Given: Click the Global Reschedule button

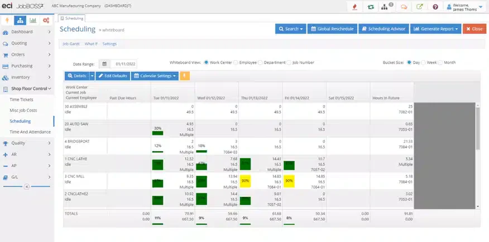Looking at the screenshot, I should click(333, 29).
